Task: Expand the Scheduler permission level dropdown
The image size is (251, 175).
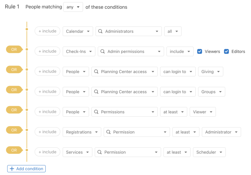Action: 209,152
